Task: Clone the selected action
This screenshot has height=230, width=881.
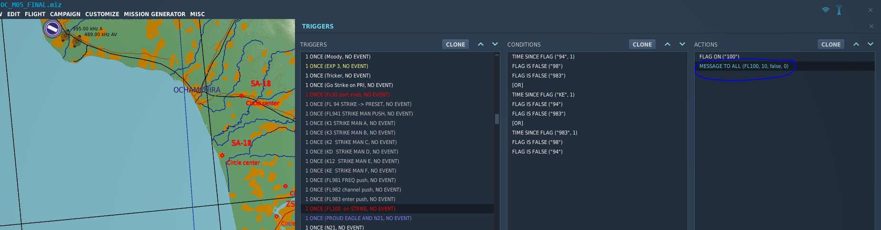Action: click(x=831, y=44)
